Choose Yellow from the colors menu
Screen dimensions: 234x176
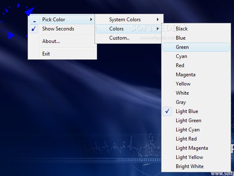196,84
